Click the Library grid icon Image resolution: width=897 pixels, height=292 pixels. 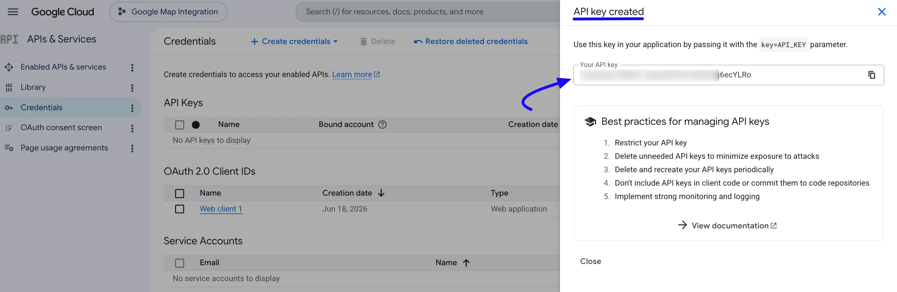[9, 87]
